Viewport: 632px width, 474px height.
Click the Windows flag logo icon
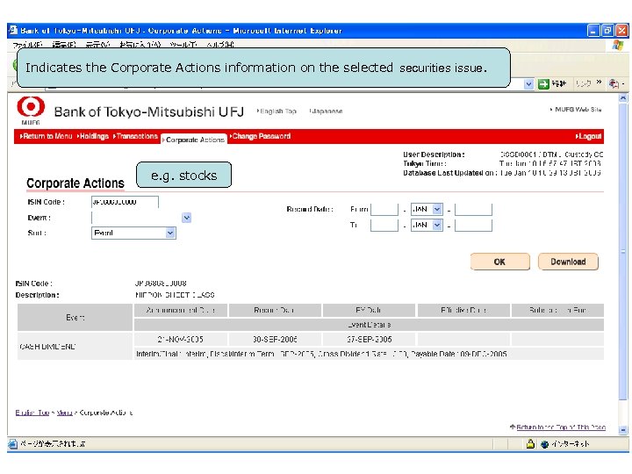click(617, 45)
